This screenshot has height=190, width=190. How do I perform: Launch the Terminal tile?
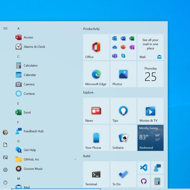pos(96,174)
